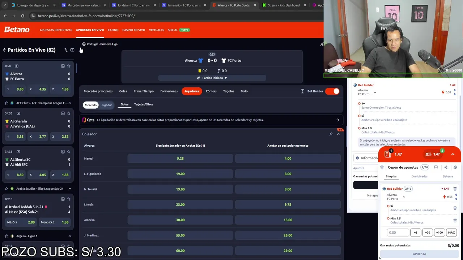This screenshot has height=260, width=463.
Task: Collapse Argelia Ligue 1 section
Action: [70, 236]
